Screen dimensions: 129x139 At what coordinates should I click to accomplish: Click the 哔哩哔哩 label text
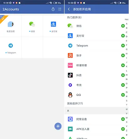[x=81, y=65]
